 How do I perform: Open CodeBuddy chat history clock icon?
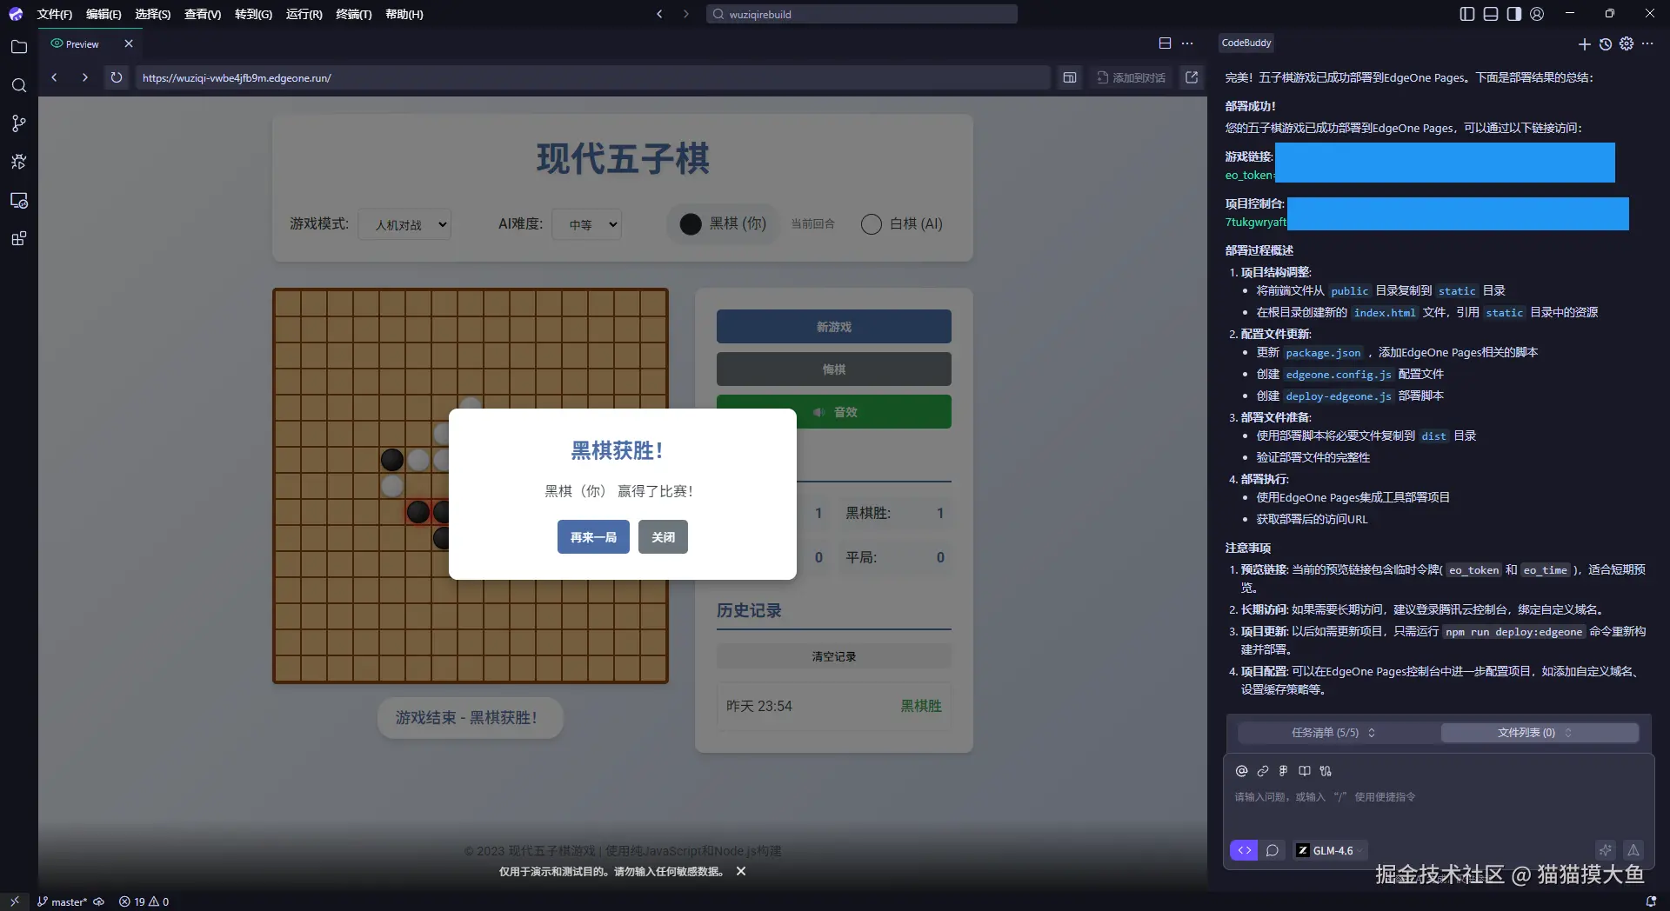pyautogui.click(x=1606, y=43)
